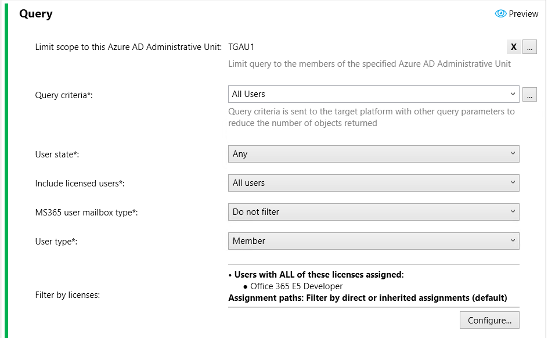Click the Query criteria dropdown arrow
The height and width of the screenshot is (338, 548).
pos(513,94)
